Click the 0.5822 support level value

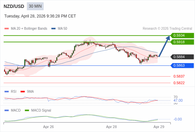(179, 83)
